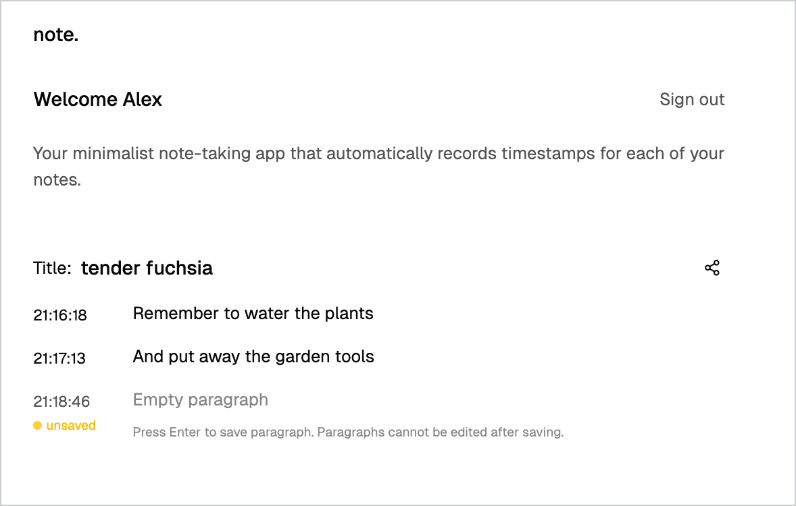
Task: Click the 'Empty paragraph' text field
Action: pos(200,399)
